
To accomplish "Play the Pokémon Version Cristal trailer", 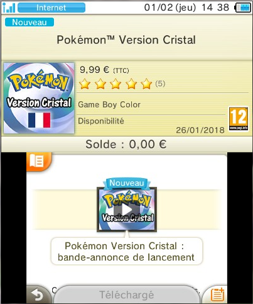I will click(127, 210).
